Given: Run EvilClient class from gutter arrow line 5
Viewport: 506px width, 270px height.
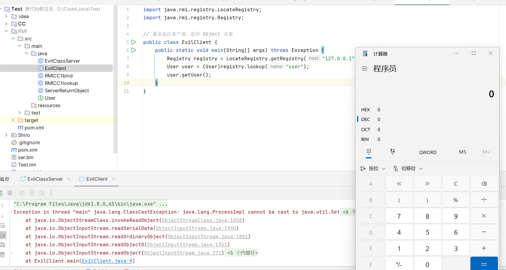Looking at the screenshot, I should (x=134, y=42).
